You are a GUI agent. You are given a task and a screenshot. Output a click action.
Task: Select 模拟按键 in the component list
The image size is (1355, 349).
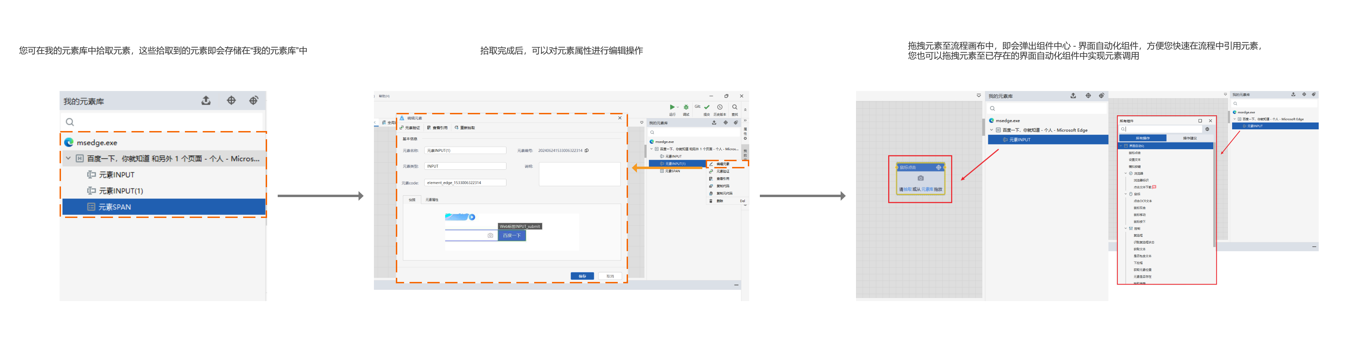point(1134,167)
